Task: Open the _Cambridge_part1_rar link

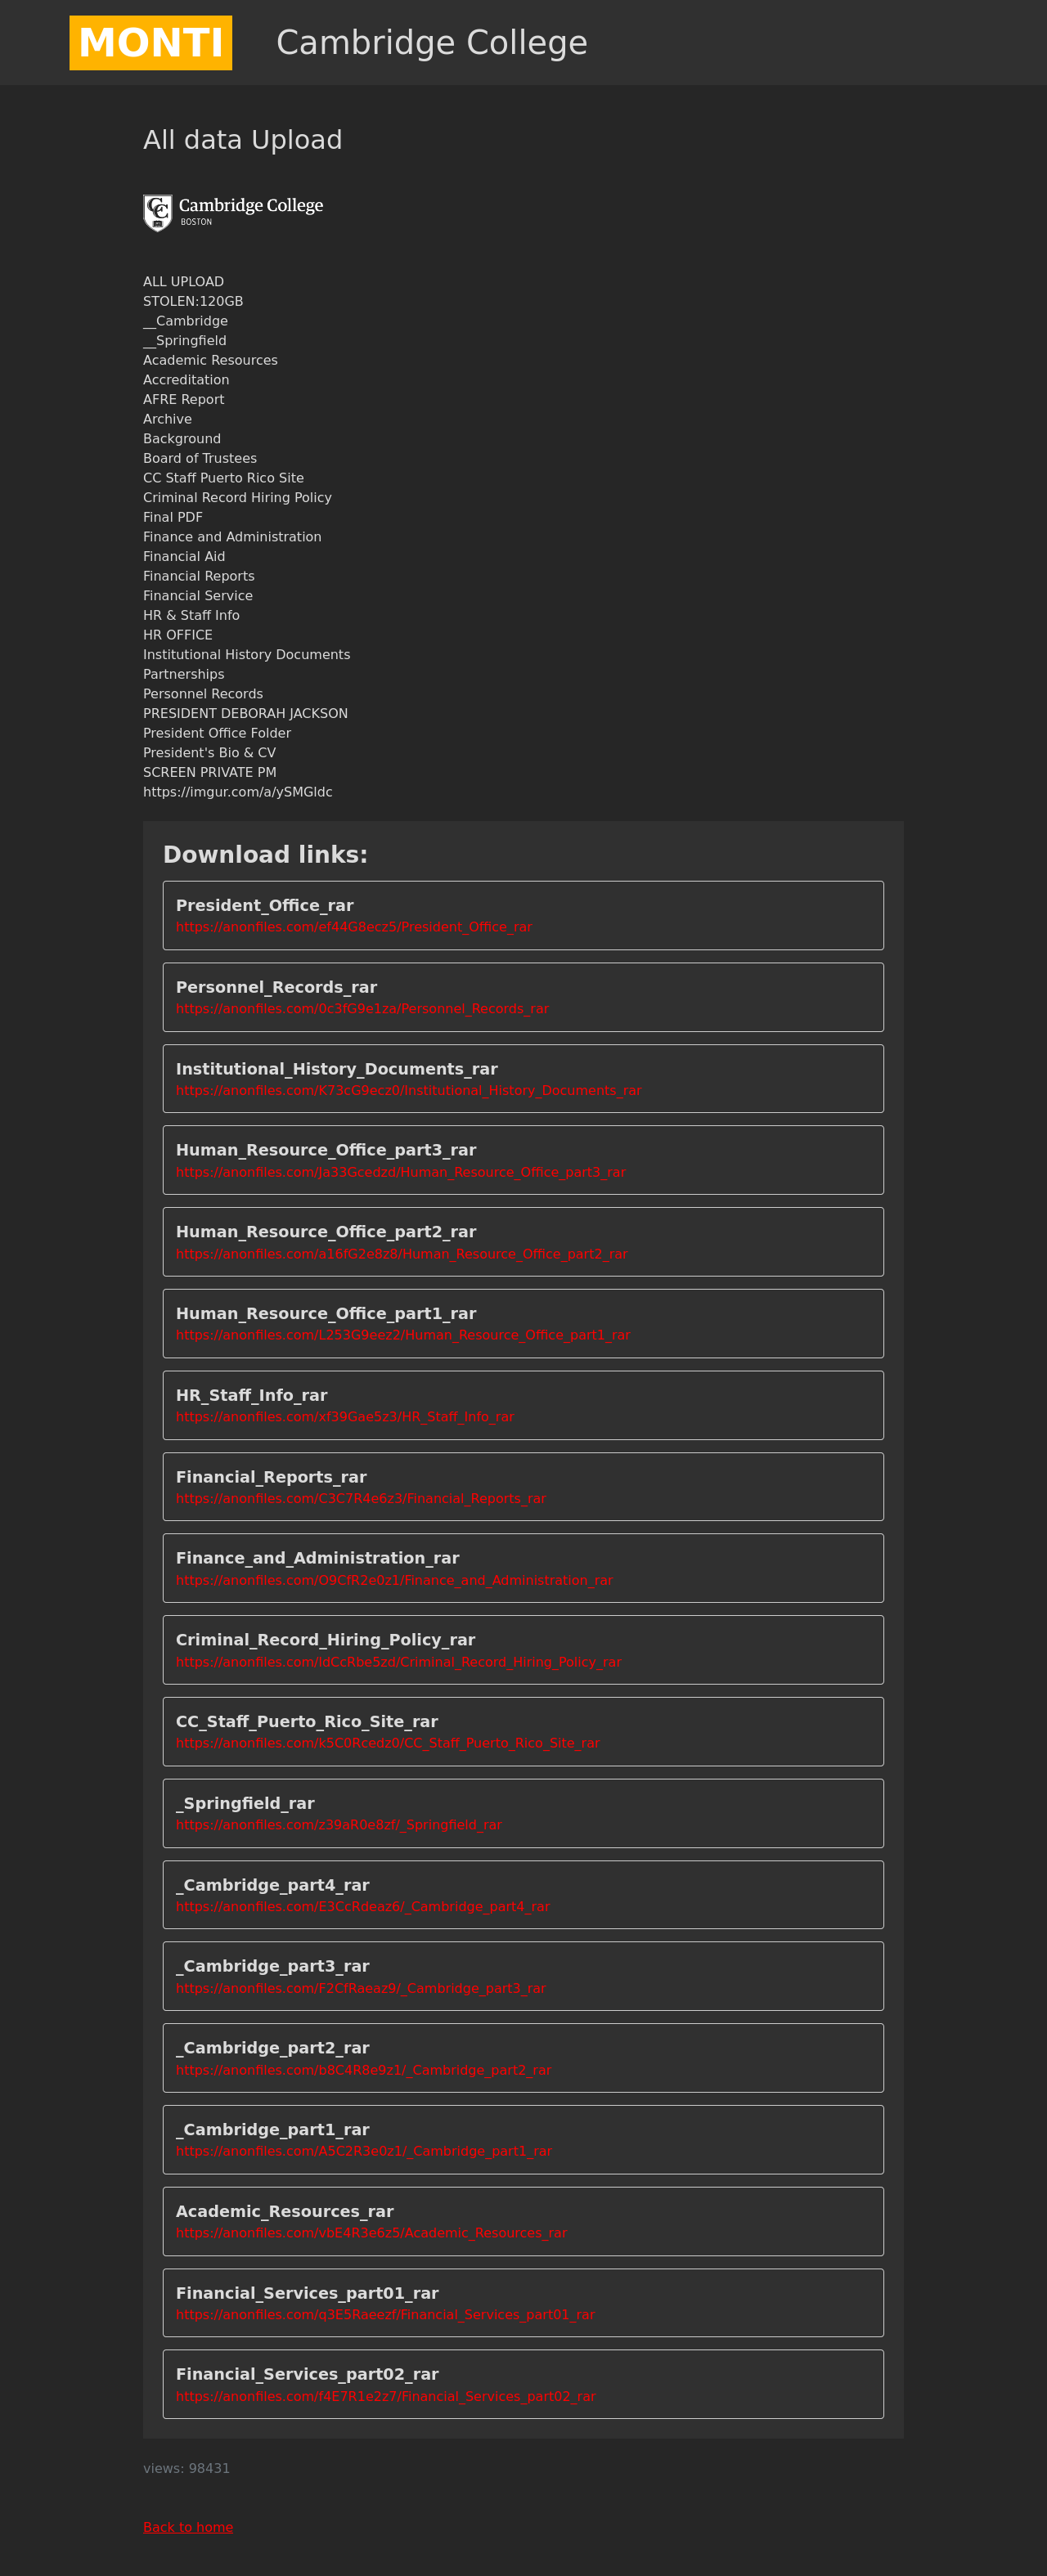Action: tap(364, 2151)
